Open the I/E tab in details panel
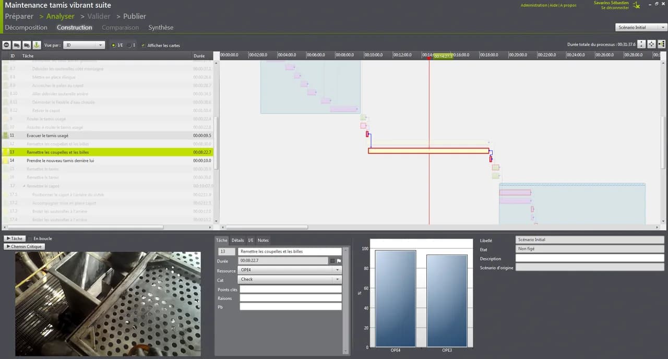This screenshot has width=668, height=359. pos(251,240)
